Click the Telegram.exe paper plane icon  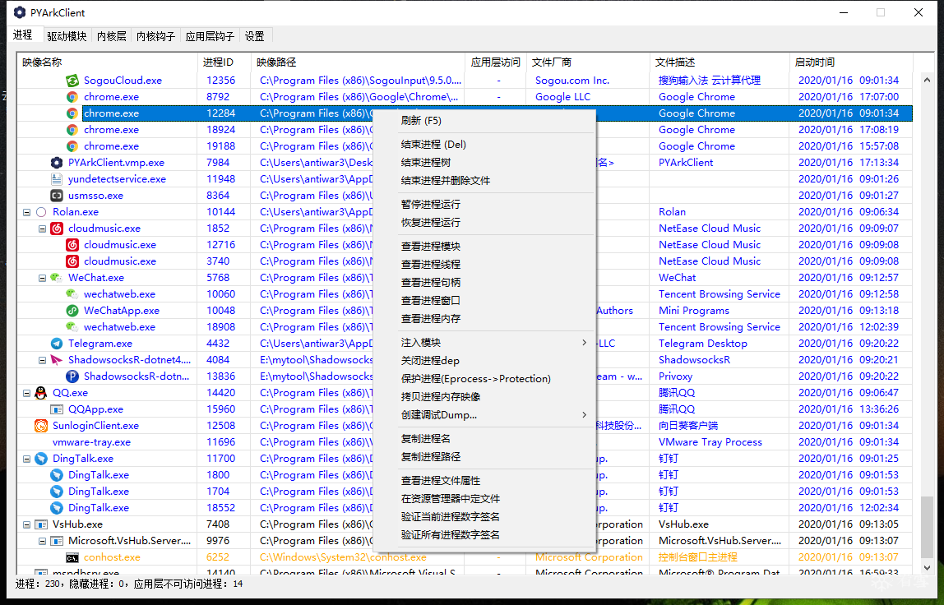click(x=57, y=344)
